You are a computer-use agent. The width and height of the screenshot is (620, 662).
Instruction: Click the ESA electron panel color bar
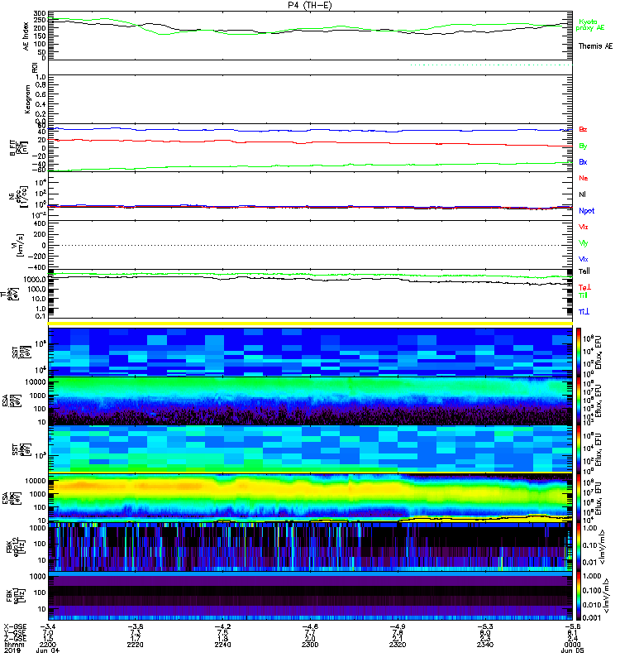pos(578,498)
